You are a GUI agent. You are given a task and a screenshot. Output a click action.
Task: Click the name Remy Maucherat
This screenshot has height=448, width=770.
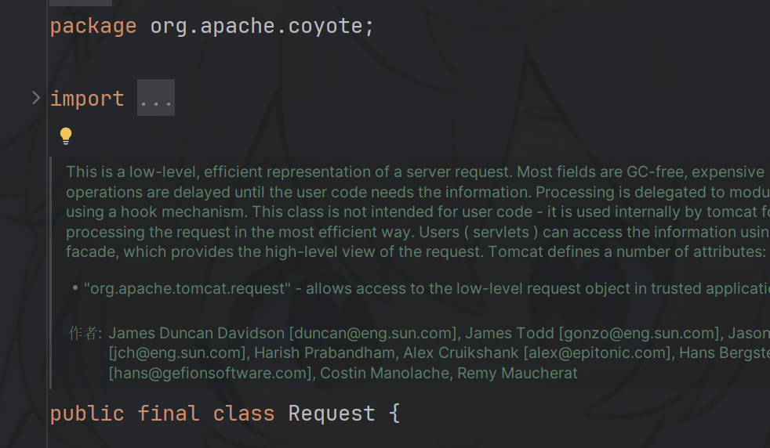518,374
